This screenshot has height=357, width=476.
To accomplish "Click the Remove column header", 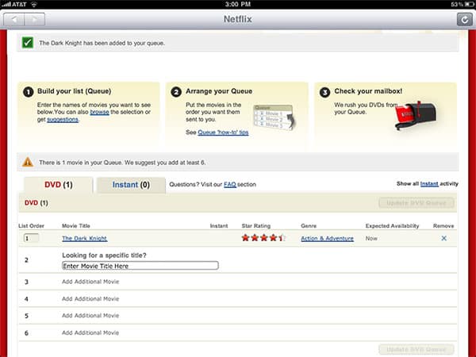I will tap(443, 225).
